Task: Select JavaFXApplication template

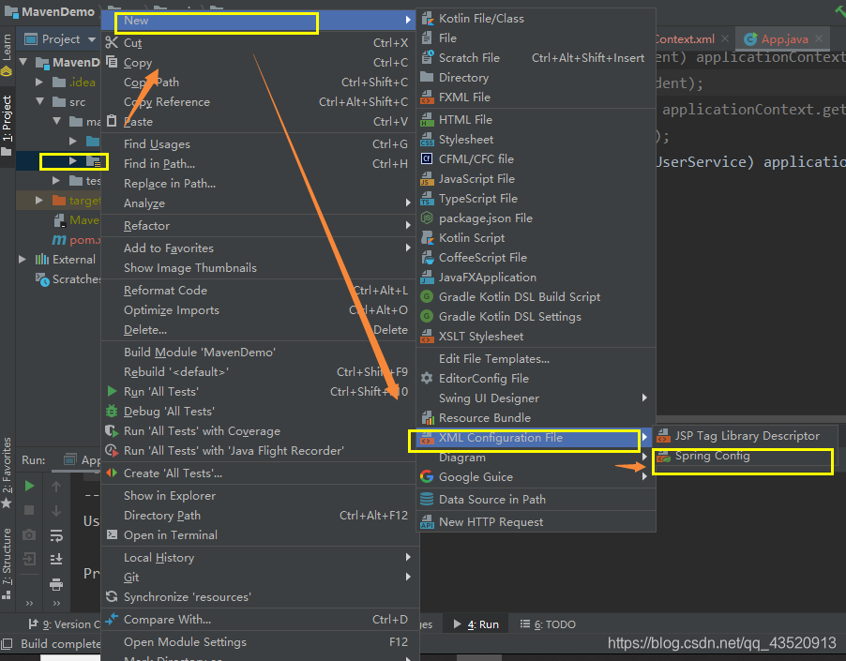Action: tap(536, 278)
